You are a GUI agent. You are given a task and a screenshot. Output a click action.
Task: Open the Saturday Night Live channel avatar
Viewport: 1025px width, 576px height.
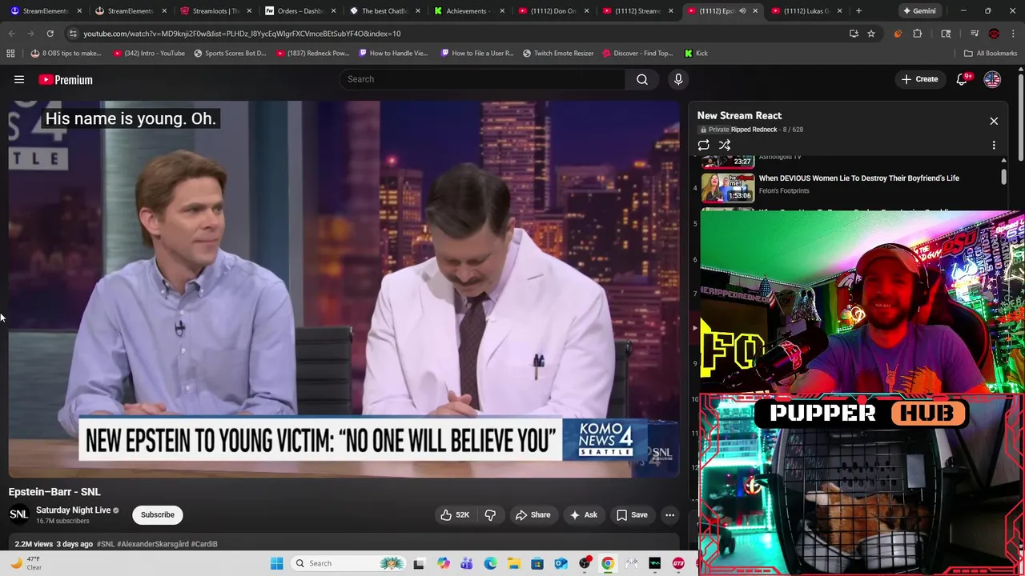pyautogui.click(x=18, y=515)
